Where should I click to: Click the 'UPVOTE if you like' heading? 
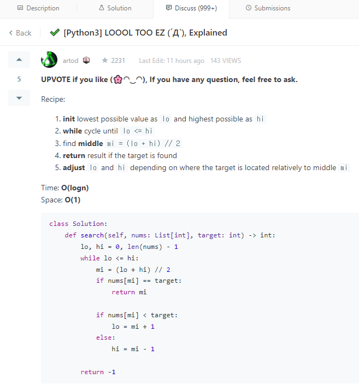tap(169, 80)
